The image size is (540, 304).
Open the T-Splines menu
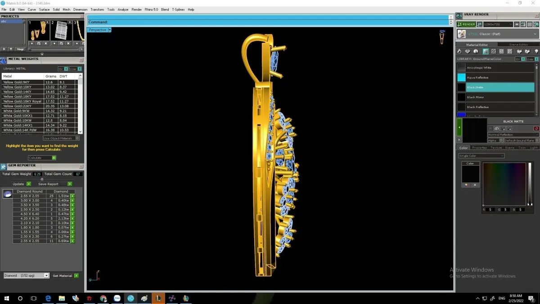click(x=178, y=9)
